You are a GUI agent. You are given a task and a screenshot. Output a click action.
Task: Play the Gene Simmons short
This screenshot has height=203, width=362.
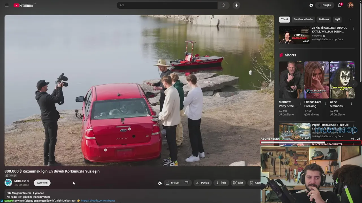[342, 80]
